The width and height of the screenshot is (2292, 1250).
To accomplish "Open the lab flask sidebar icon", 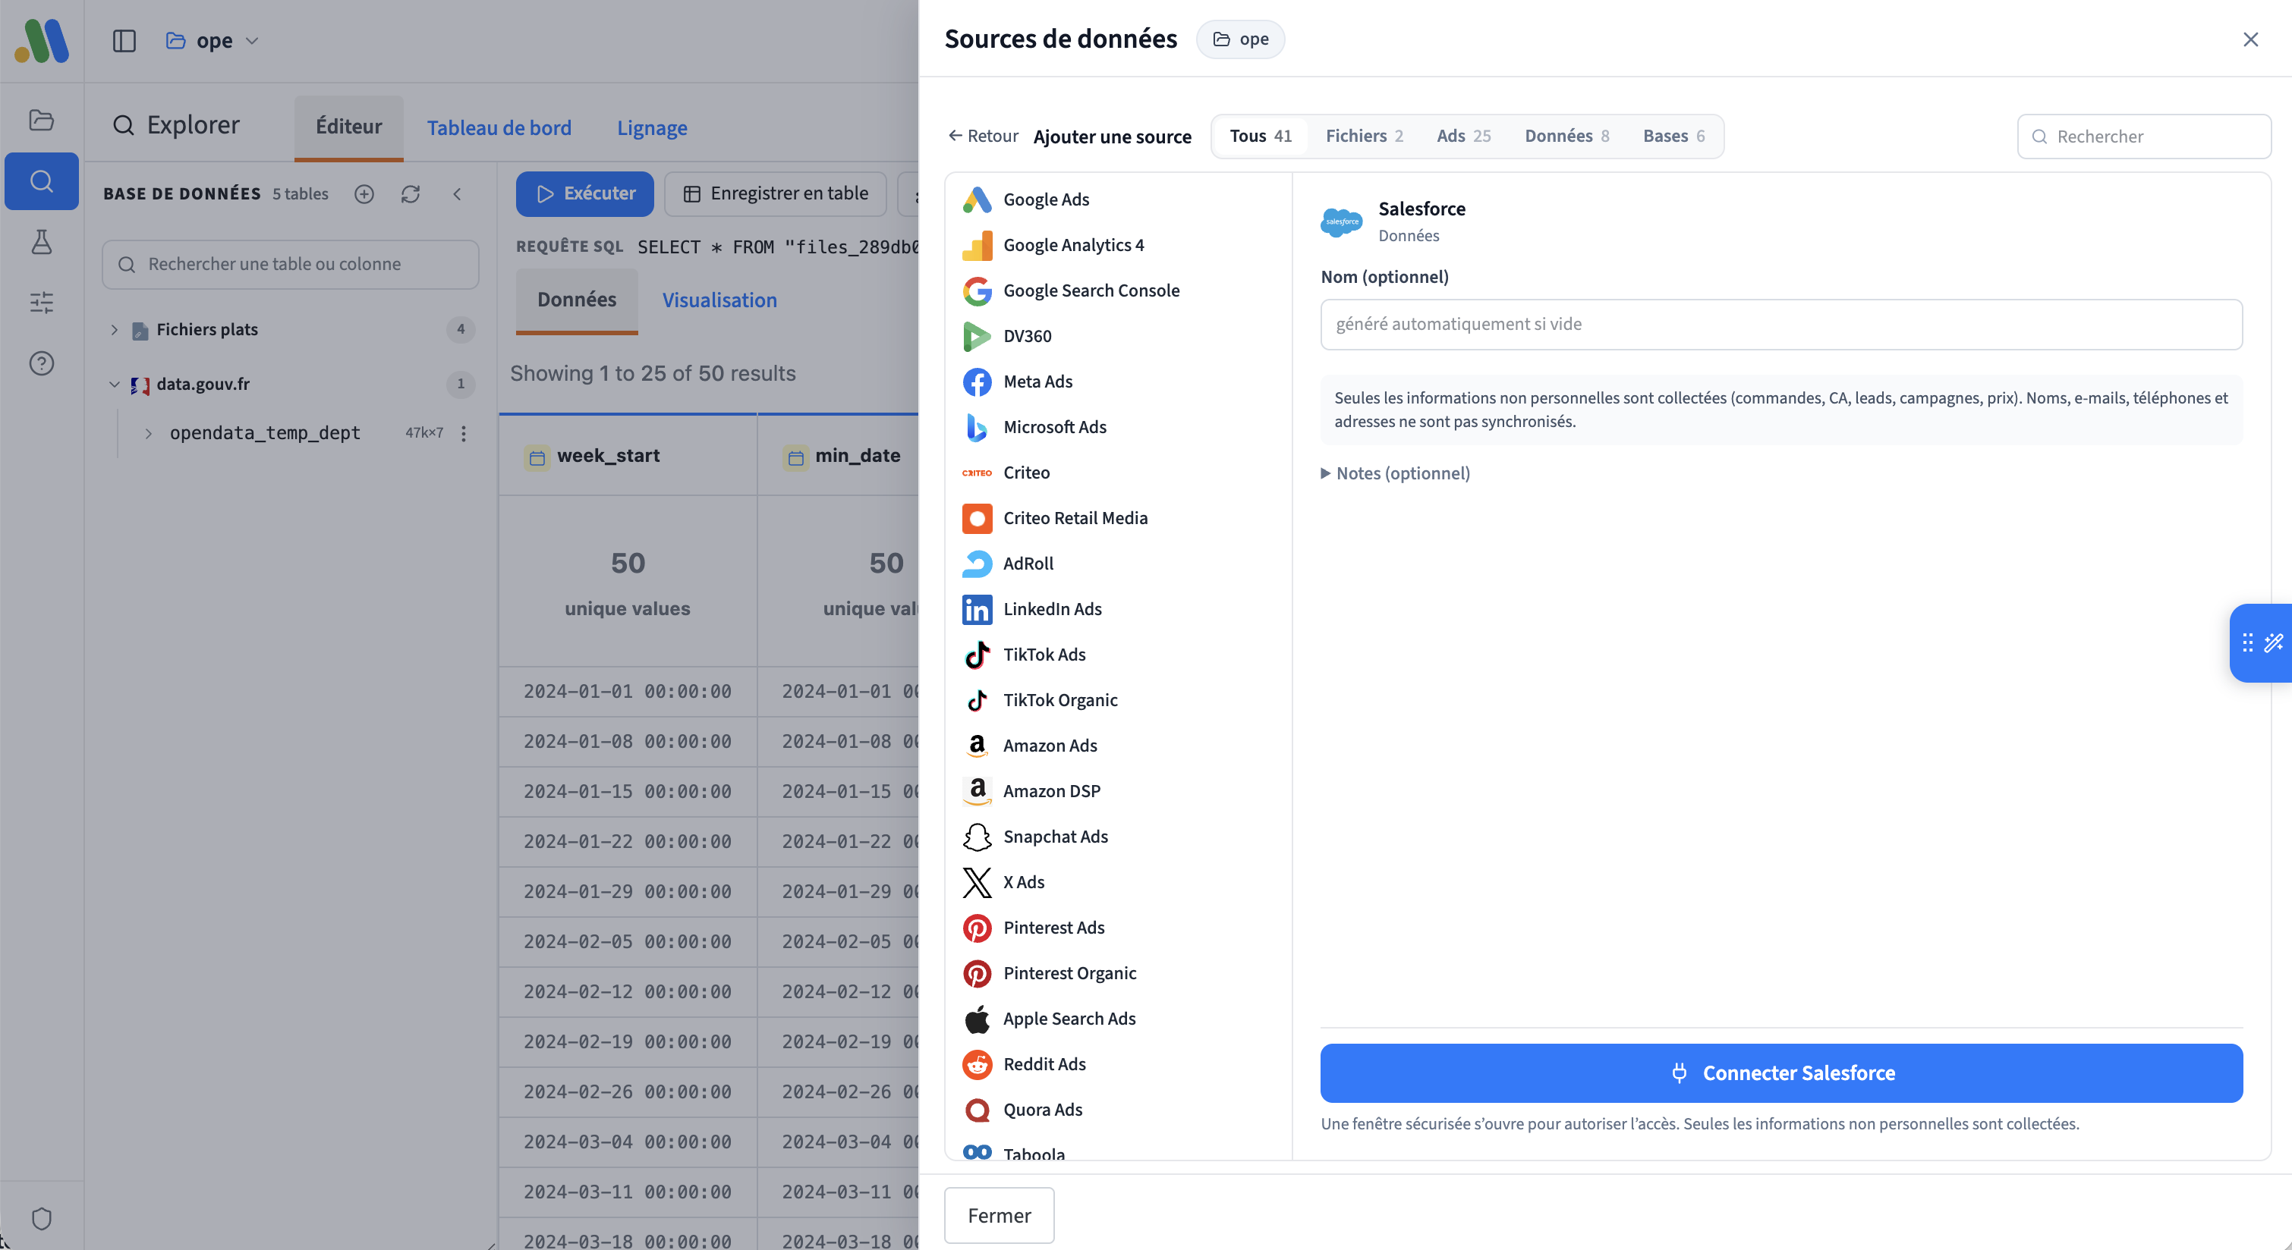I will point(42,242).
